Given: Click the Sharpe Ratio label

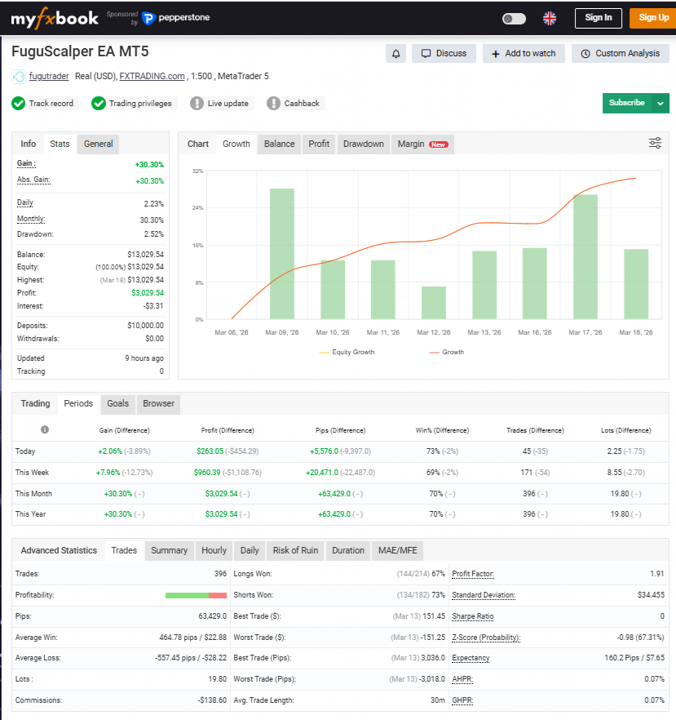Looking at the screenshot, I should [472, 616].
